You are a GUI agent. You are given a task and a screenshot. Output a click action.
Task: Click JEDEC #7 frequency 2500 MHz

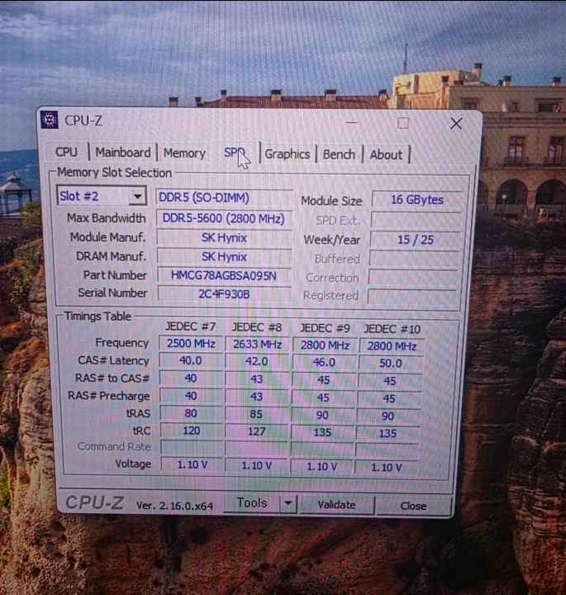click(191, 344)
